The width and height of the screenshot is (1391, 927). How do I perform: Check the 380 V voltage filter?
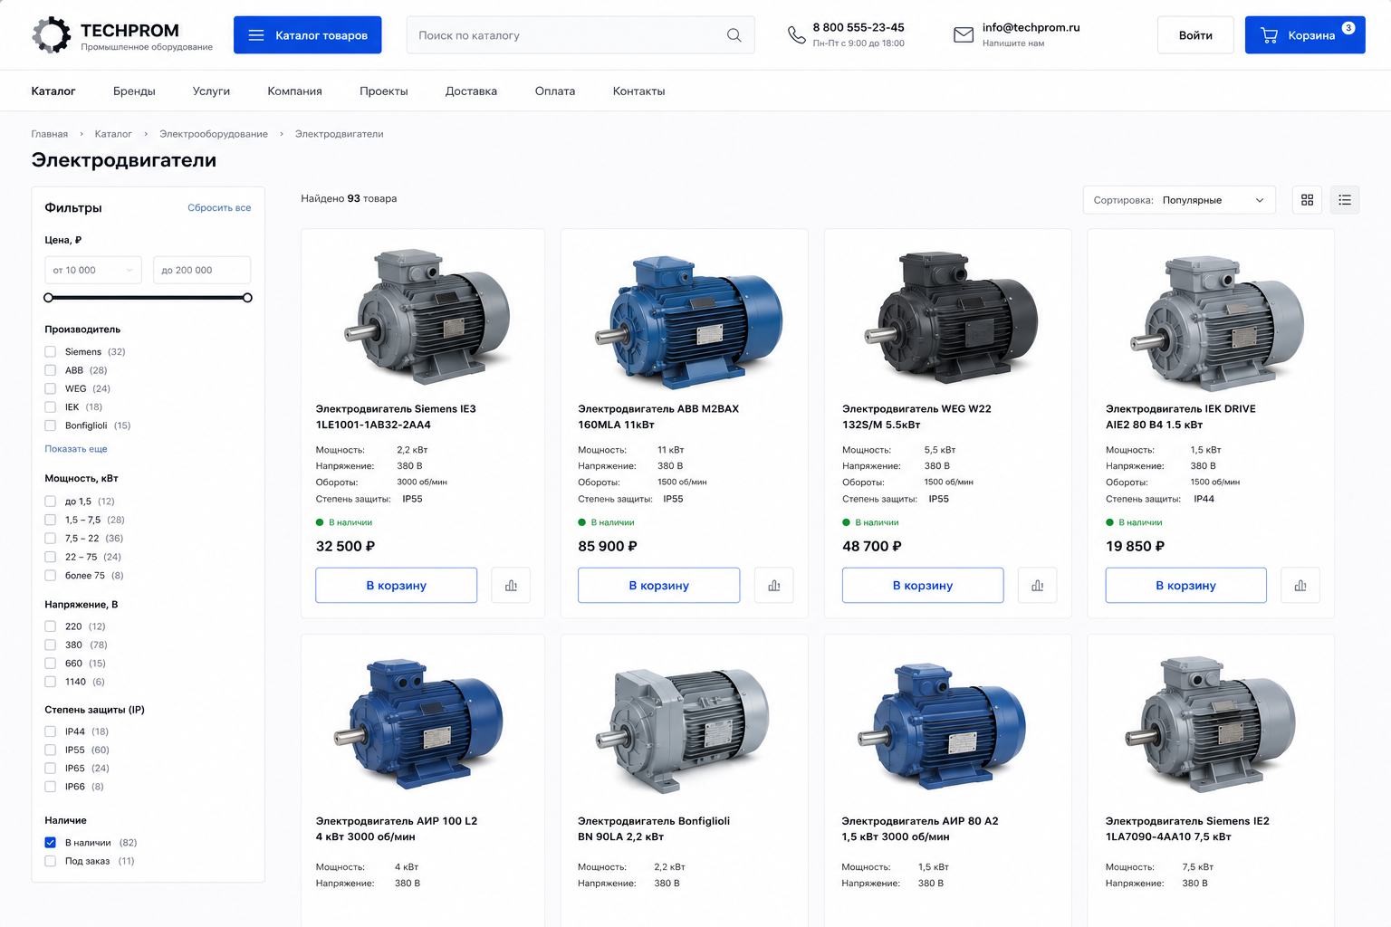click(51, 645)
